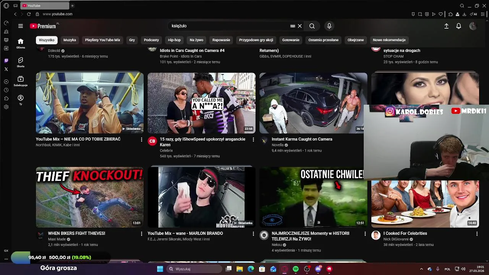
Task: Play the THIEF KNOCKOUT thumbnail video
Action: click(90, 197)
